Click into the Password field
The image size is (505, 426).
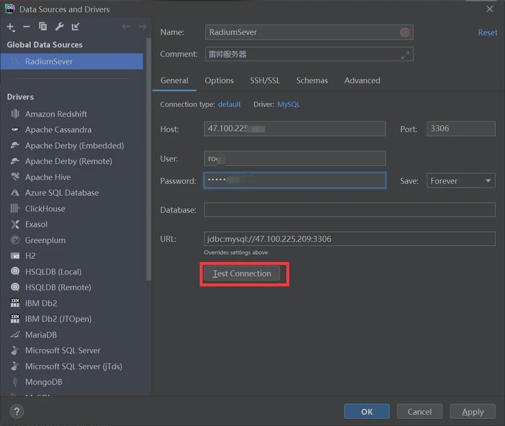(295, 180)
